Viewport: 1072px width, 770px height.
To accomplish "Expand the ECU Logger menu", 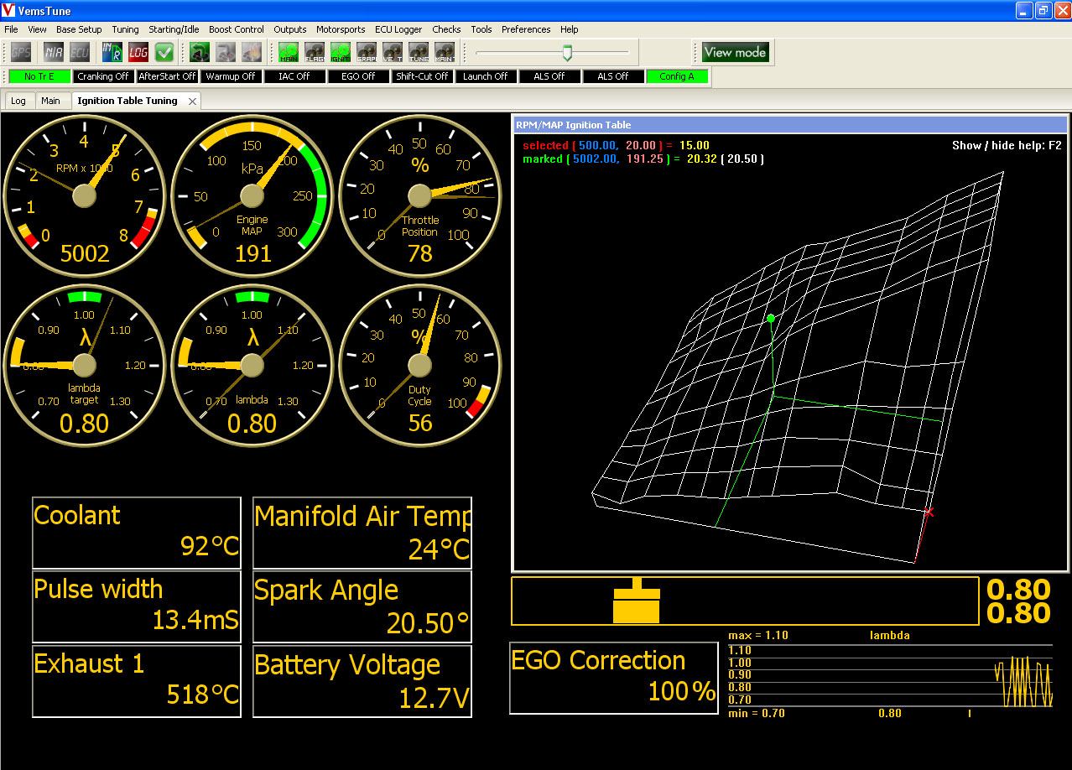I will click(x=398, y=29).
